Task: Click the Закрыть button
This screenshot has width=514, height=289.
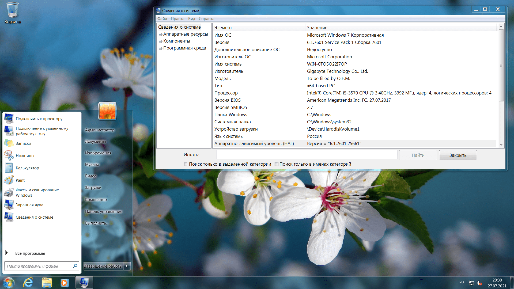Action: tap(458, 155)
